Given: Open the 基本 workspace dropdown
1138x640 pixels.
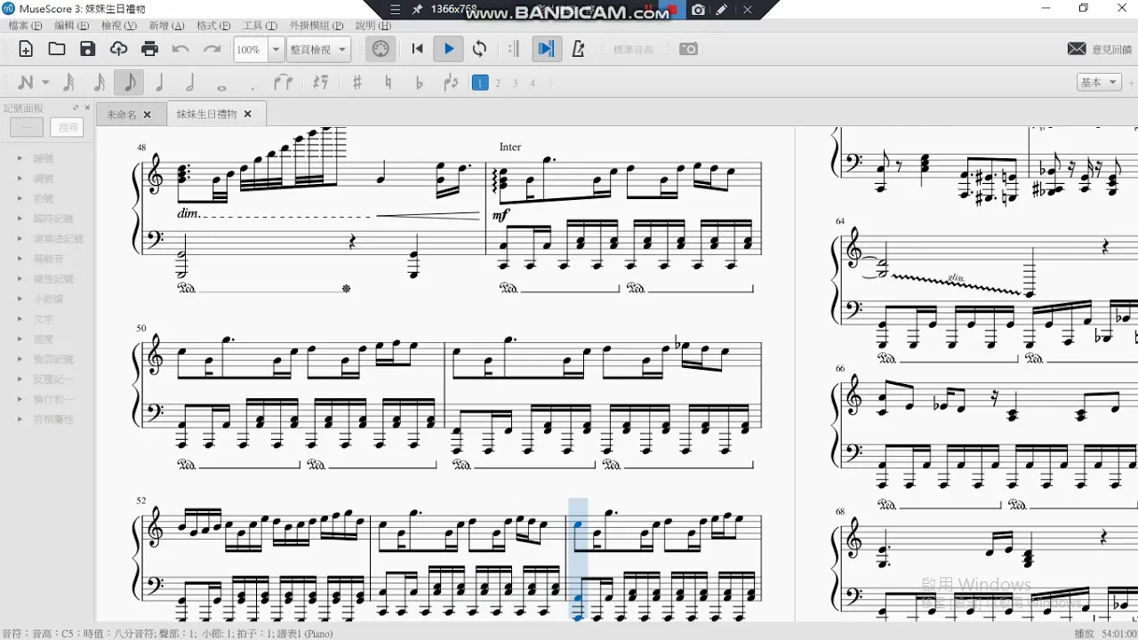Looking at the screenshot, I should click(x=1098, y=82).
